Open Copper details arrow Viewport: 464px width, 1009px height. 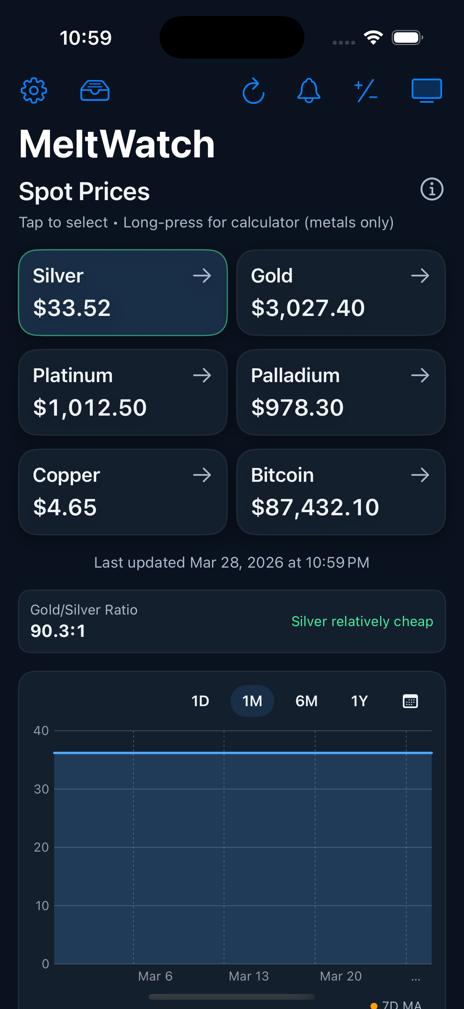[x=202, y=475]
